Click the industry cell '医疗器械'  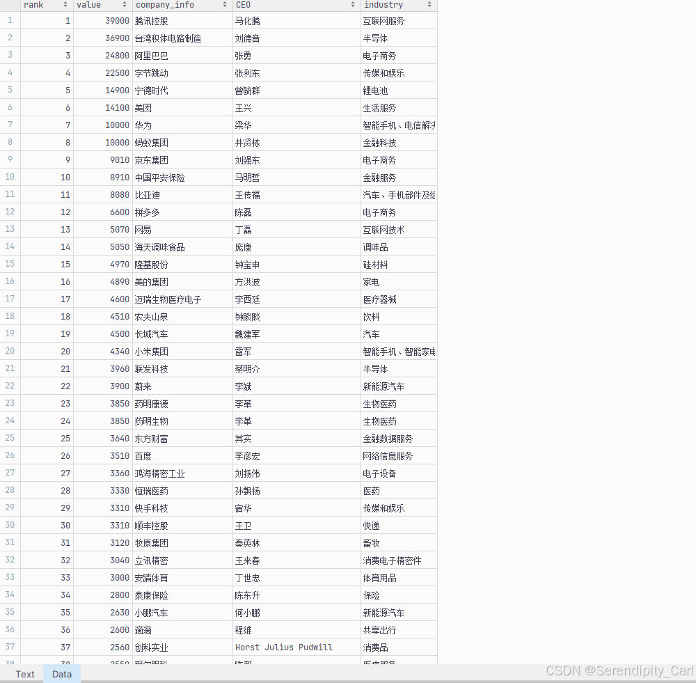[399, 299]
